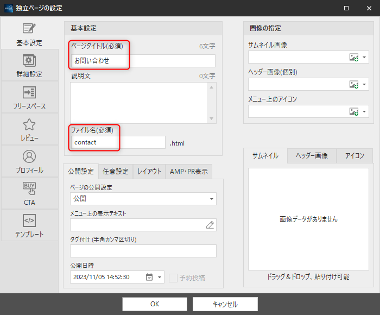380x315 pixels.
Task: Click the pencil icon in メニュー上の表示テキスト
Action: pos(210,225)
